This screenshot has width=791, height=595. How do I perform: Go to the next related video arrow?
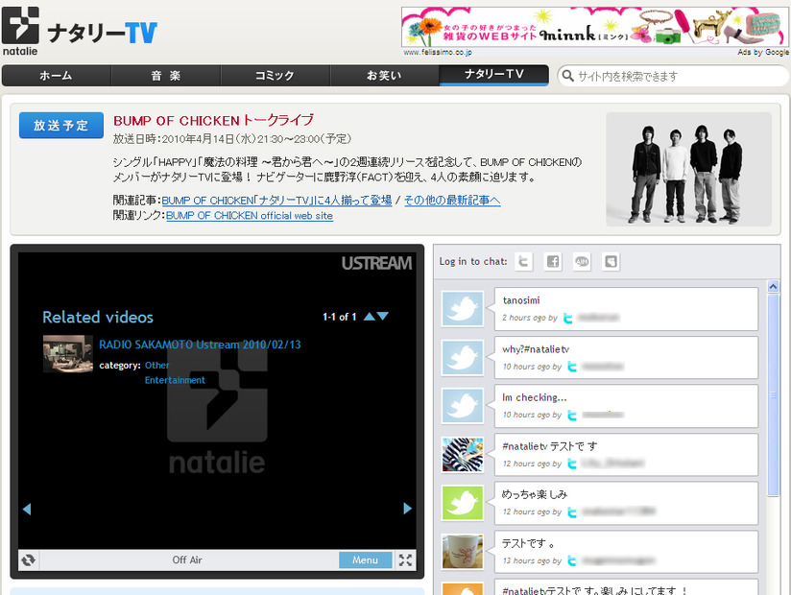click(408, 509)
